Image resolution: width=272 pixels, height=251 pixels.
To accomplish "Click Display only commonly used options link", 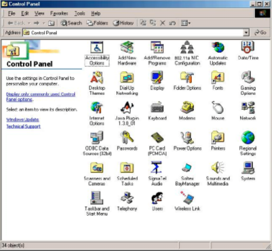I will 41,97.
